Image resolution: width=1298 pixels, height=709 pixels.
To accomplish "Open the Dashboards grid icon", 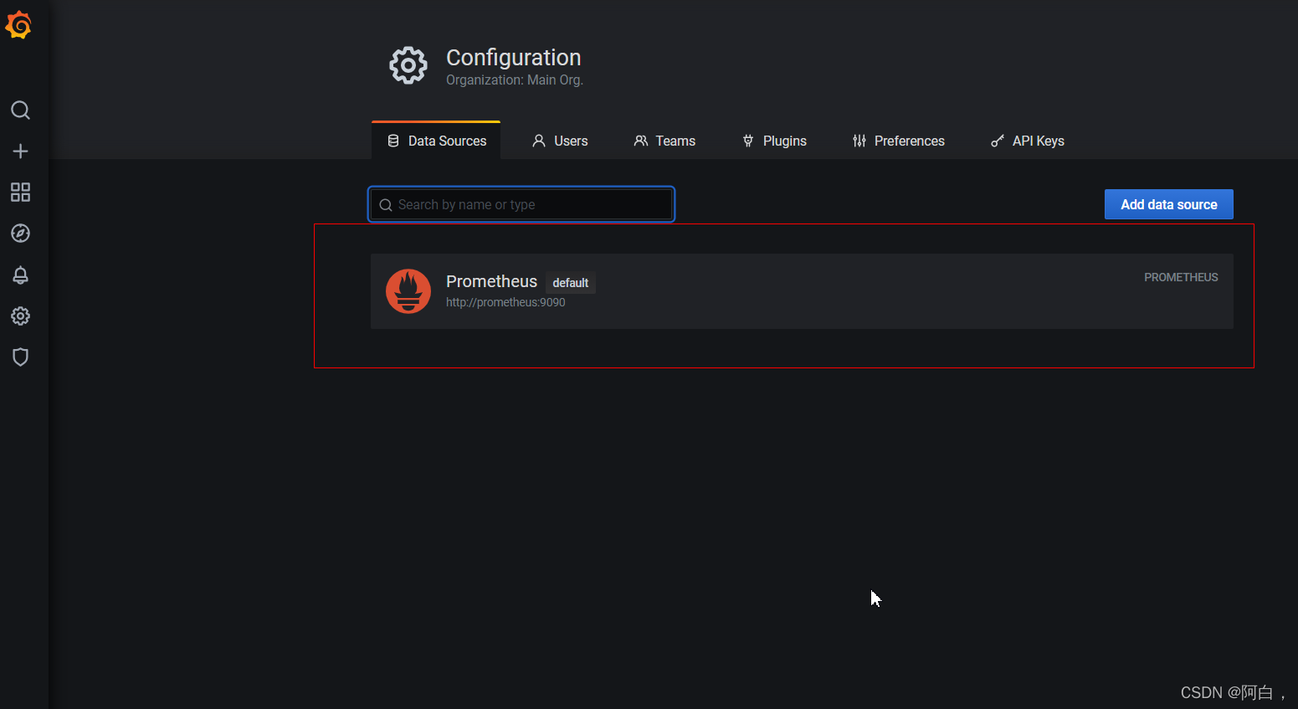I will click(20, 193).
